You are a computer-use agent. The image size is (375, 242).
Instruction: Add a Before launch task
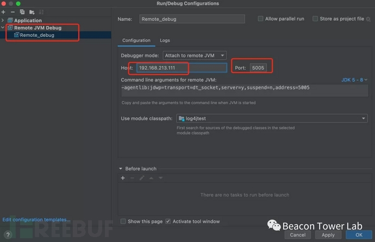(x=123, y=178)
